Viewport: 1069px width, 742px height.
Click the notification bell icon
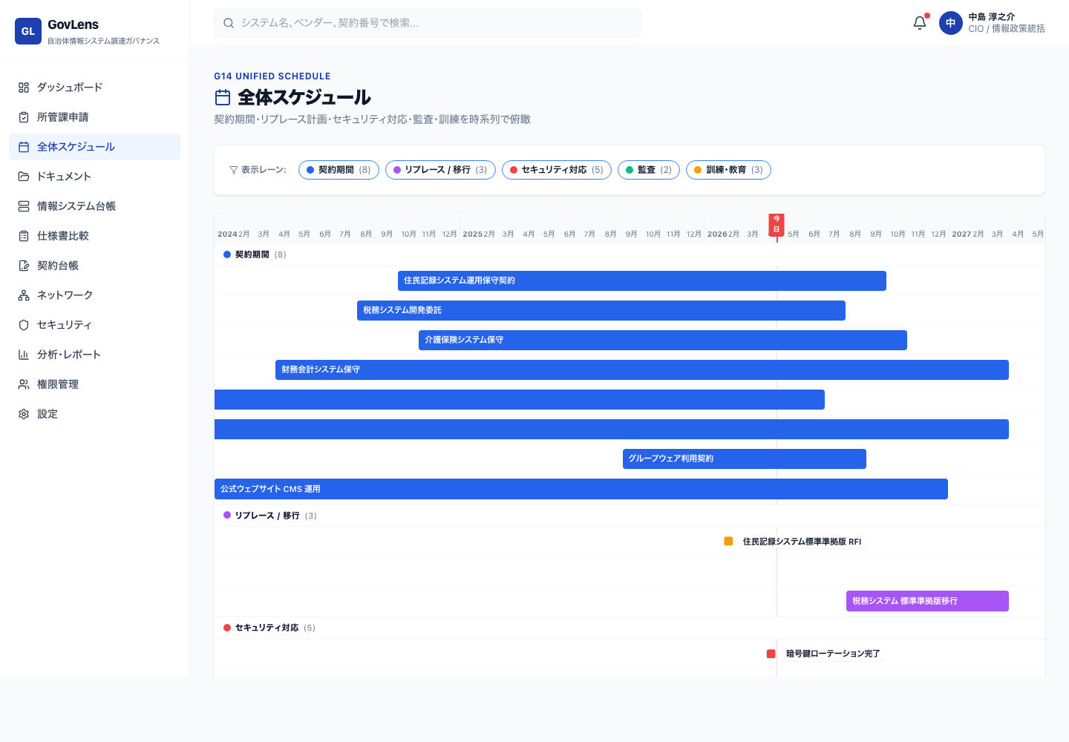pyautogui.click(x=919, y=22)
